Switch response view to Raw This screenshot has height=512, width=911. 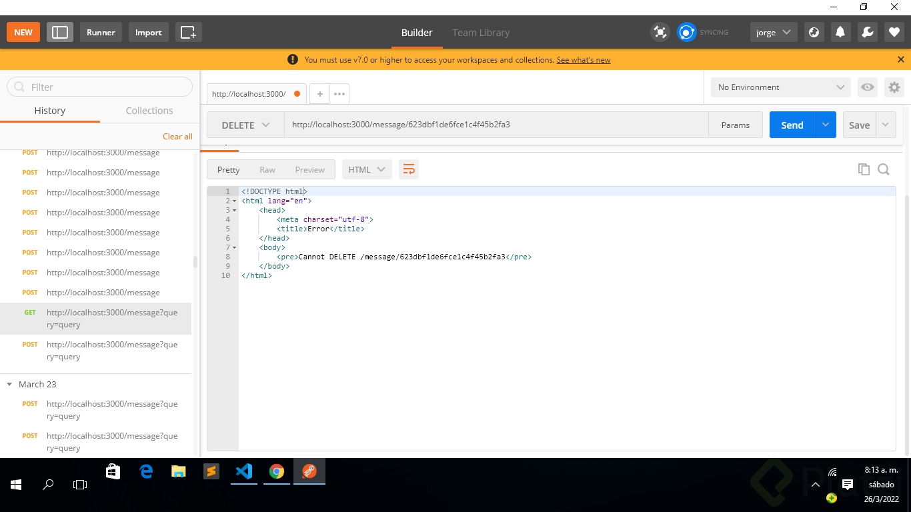tap(267, 169)
